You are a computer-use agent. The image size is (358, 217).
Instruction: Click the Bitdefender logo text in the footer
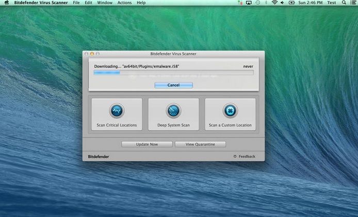(99, 157)
